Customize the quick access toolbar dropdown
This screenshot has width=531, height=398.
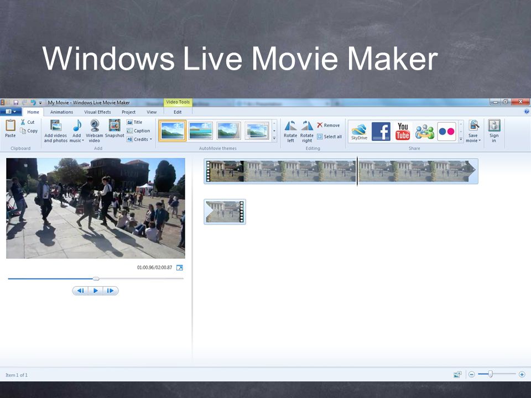pyautogui.click(x=40, y=103)
